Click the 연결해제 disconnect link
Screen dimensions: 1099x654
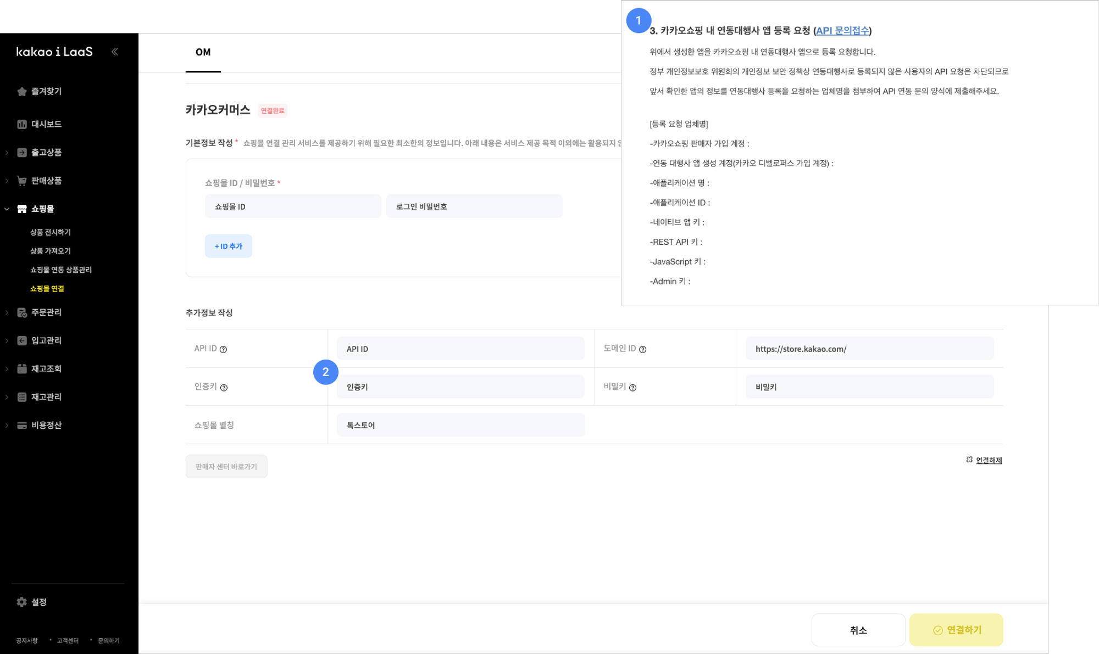click(988, 460)
